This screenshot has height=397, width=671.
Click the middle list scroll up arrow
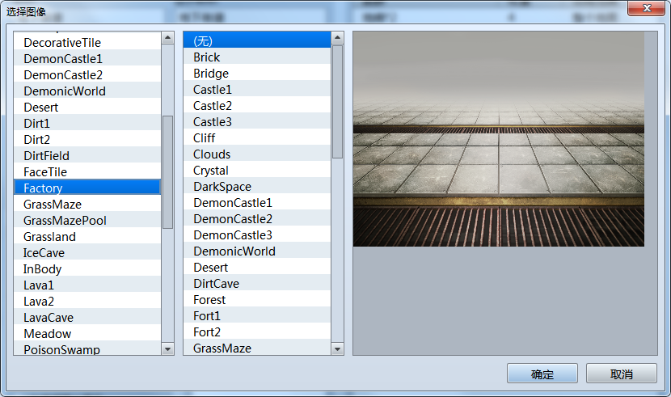337,38
